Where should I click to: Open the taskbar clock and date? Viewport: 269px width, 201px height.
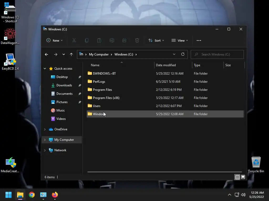click(257, 195)
